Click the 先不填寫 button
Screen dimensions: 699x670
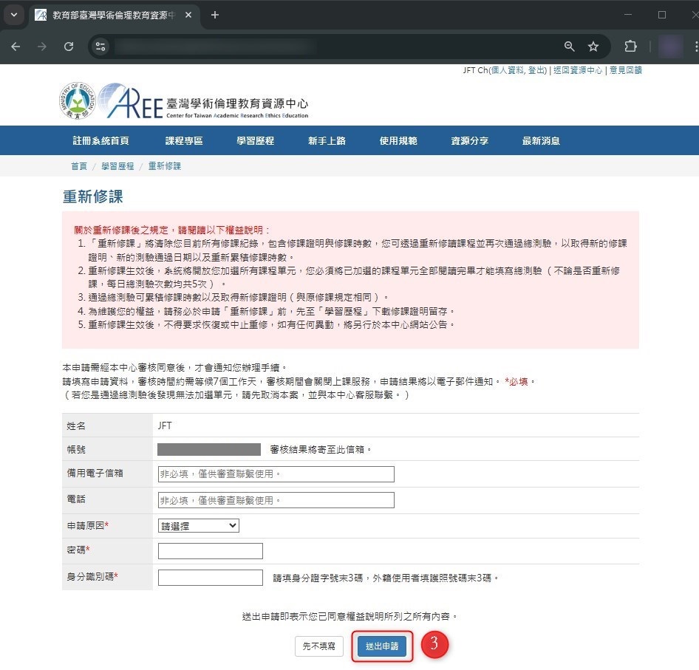(318, 646)
